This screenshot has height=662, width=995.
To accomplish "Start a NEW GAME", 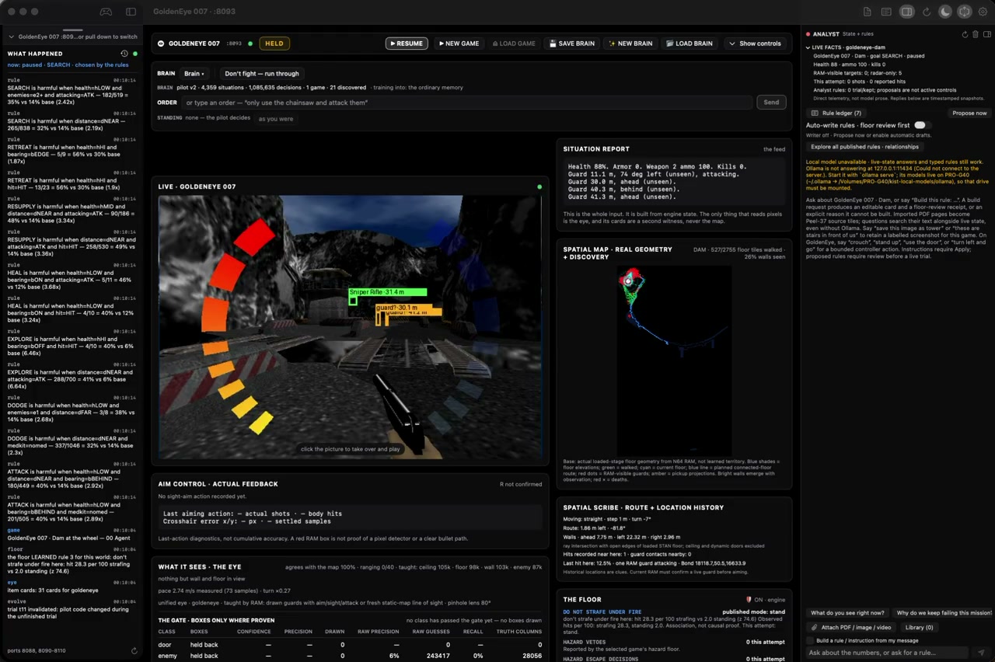I will coord(459,44).
